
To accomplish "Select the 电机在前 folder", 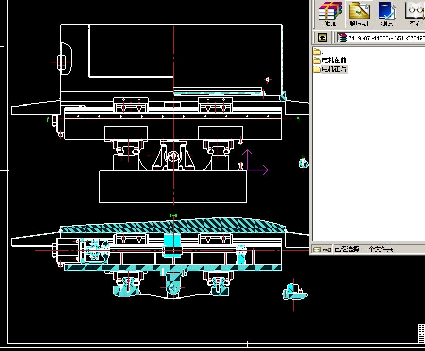I will pyautogui.click(x=334, y=60).
